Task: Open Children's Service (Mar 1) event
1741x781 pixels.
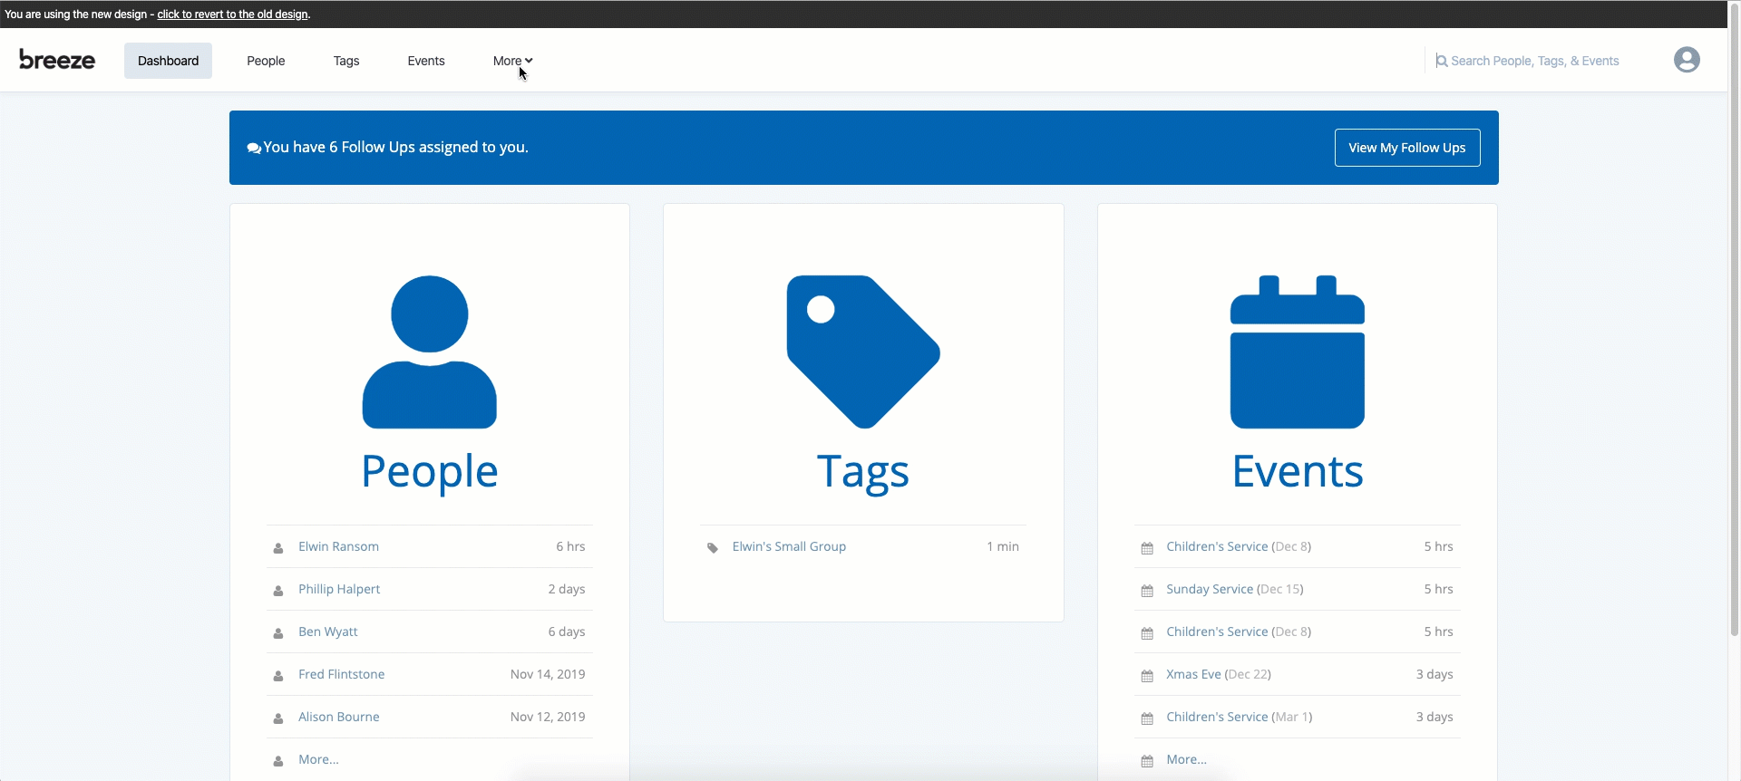Action: click(1240, 717)
